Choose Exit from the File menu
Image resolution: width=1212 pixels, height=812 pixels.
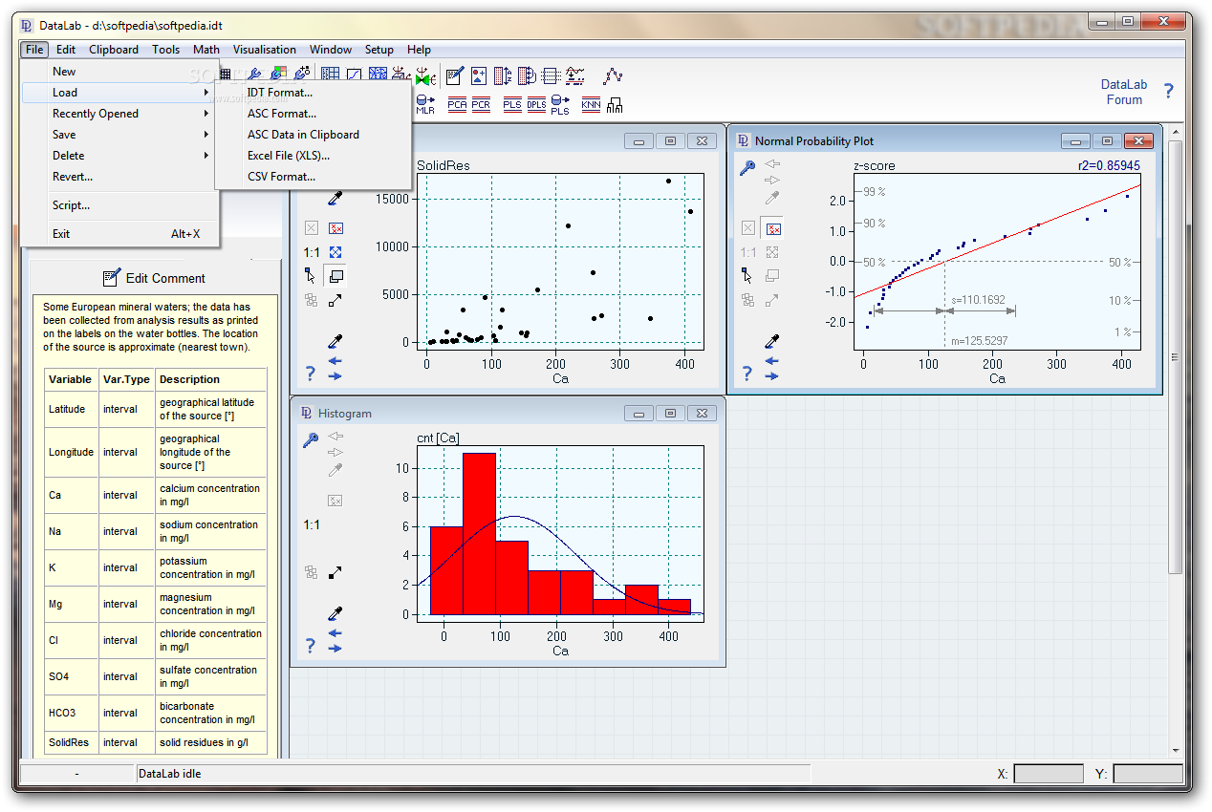pyautogui.click(x=120, y=234)
